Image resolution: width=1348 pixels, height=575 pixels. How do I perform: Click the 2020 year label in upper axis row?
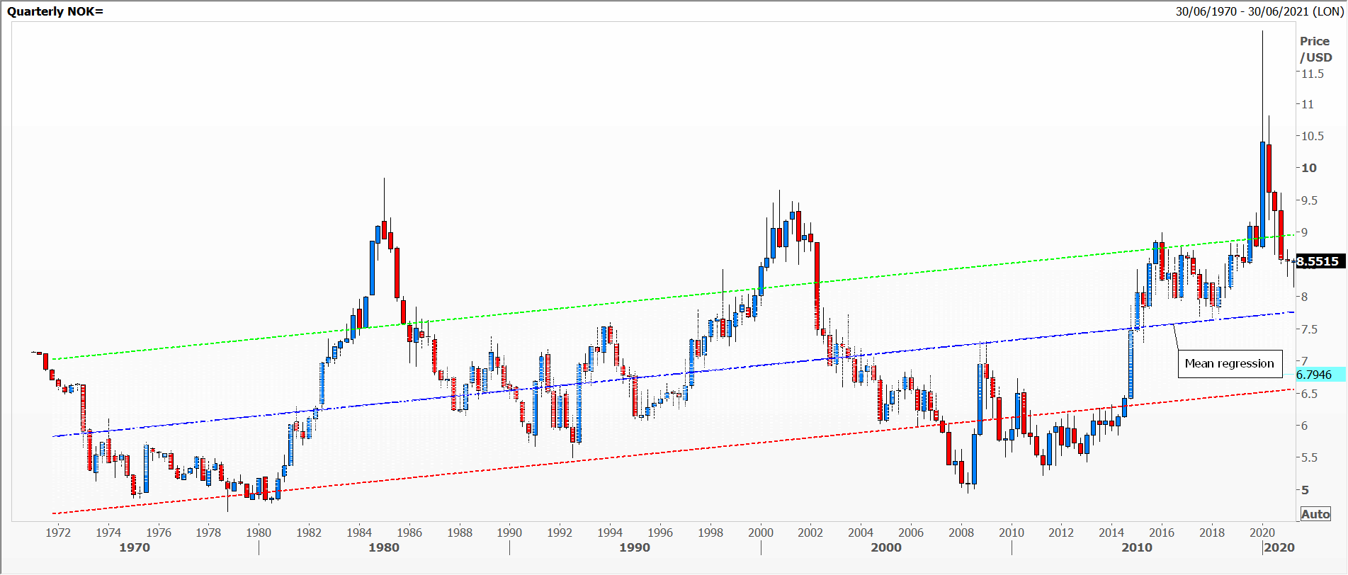tap(1262, 533)
